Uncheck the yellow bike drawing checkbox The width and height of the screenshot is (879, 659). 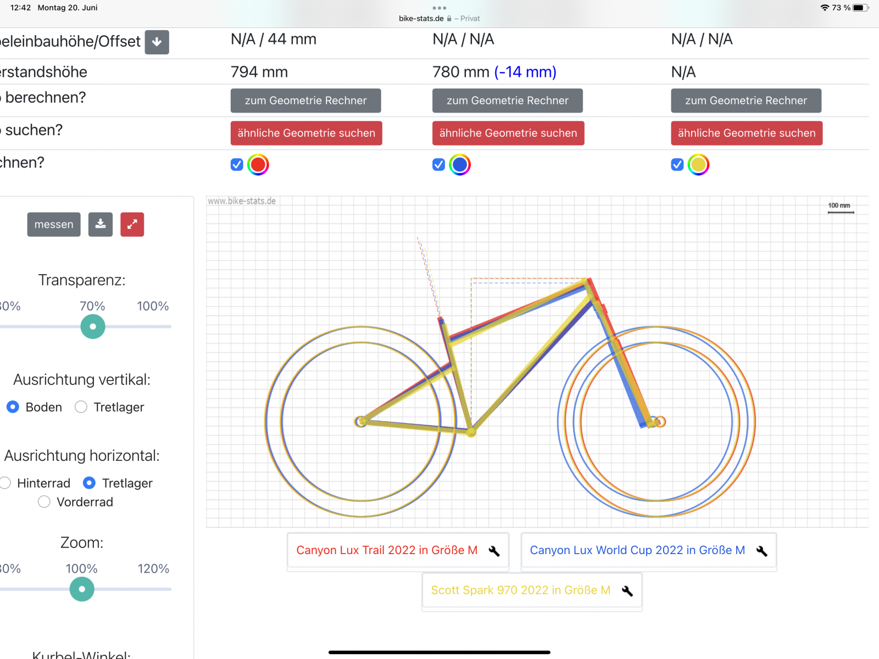pyautogui.click(x=677, y=165)
